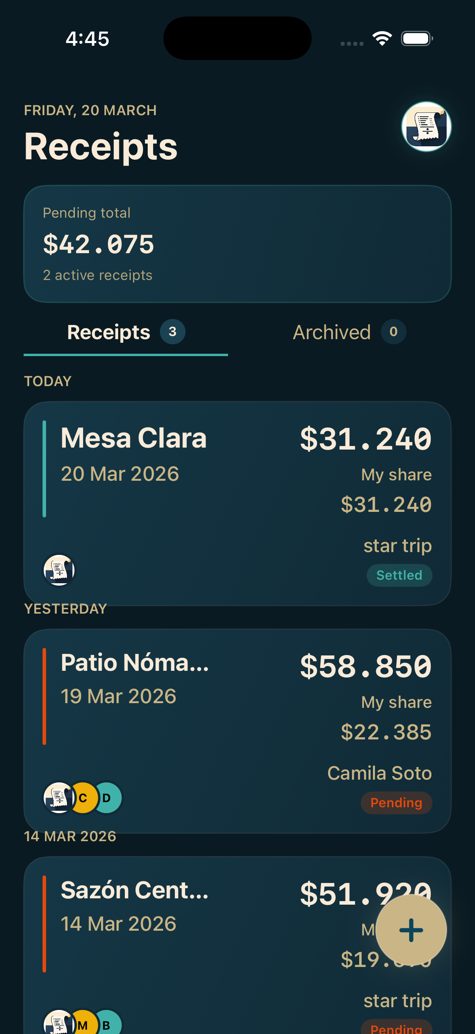Tap the Pending total summary card
The width and height of the screenshot is (475, 1034).
click(x=237, y=244)
